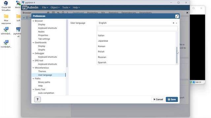This screenshot has width=211, height=118.
Task: Select Korean language option
Action: tap(136, 46)
